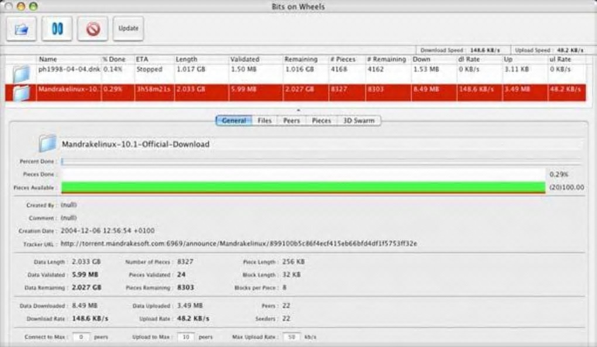Screen dimensions: 597x347
Task: Switch to the Files tab
Action: coord(265,121)
